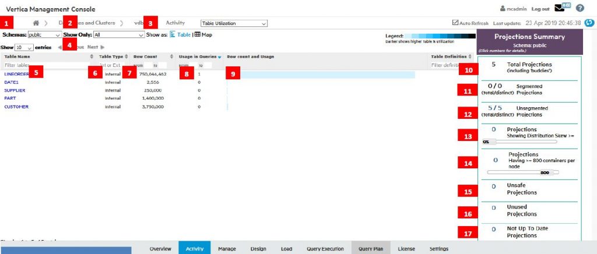Expand the Show Only dropdown

pyautogui.click(x=118, y=35)
